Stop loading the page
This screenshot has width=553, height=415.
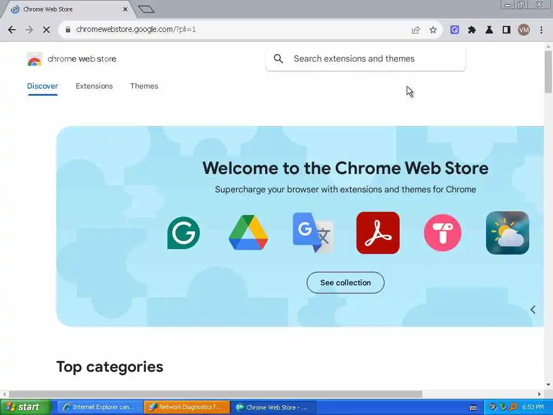[x=46, y=30]
